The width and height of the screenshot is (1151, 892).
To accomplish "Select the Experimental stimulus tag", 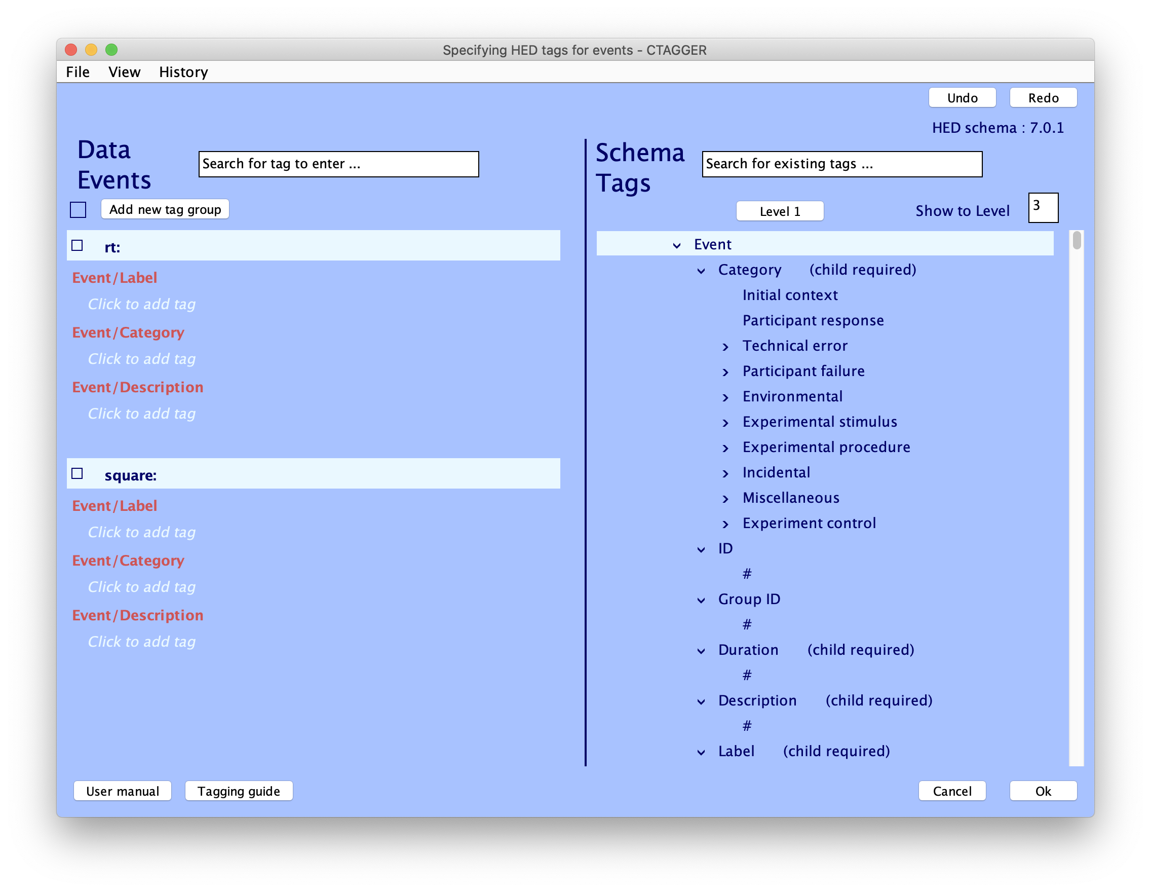I will tap(820, 422).
